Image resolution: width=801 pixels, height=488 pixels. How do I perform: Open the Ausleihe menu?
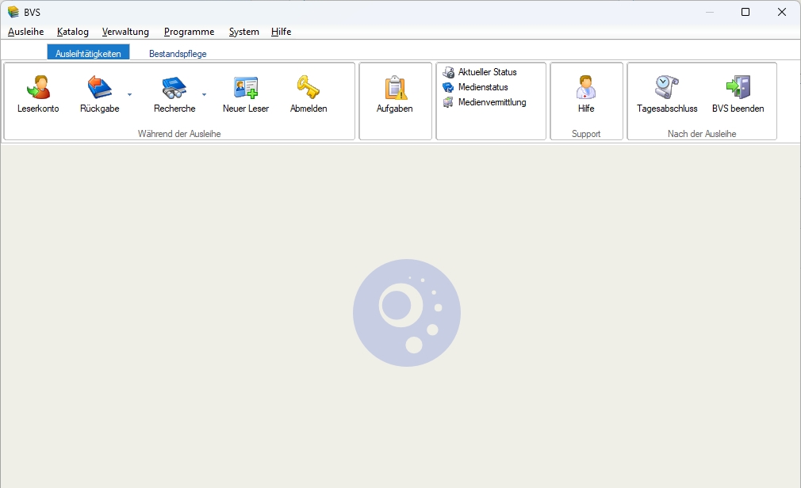pyautogui.click(x=25, y=32)
